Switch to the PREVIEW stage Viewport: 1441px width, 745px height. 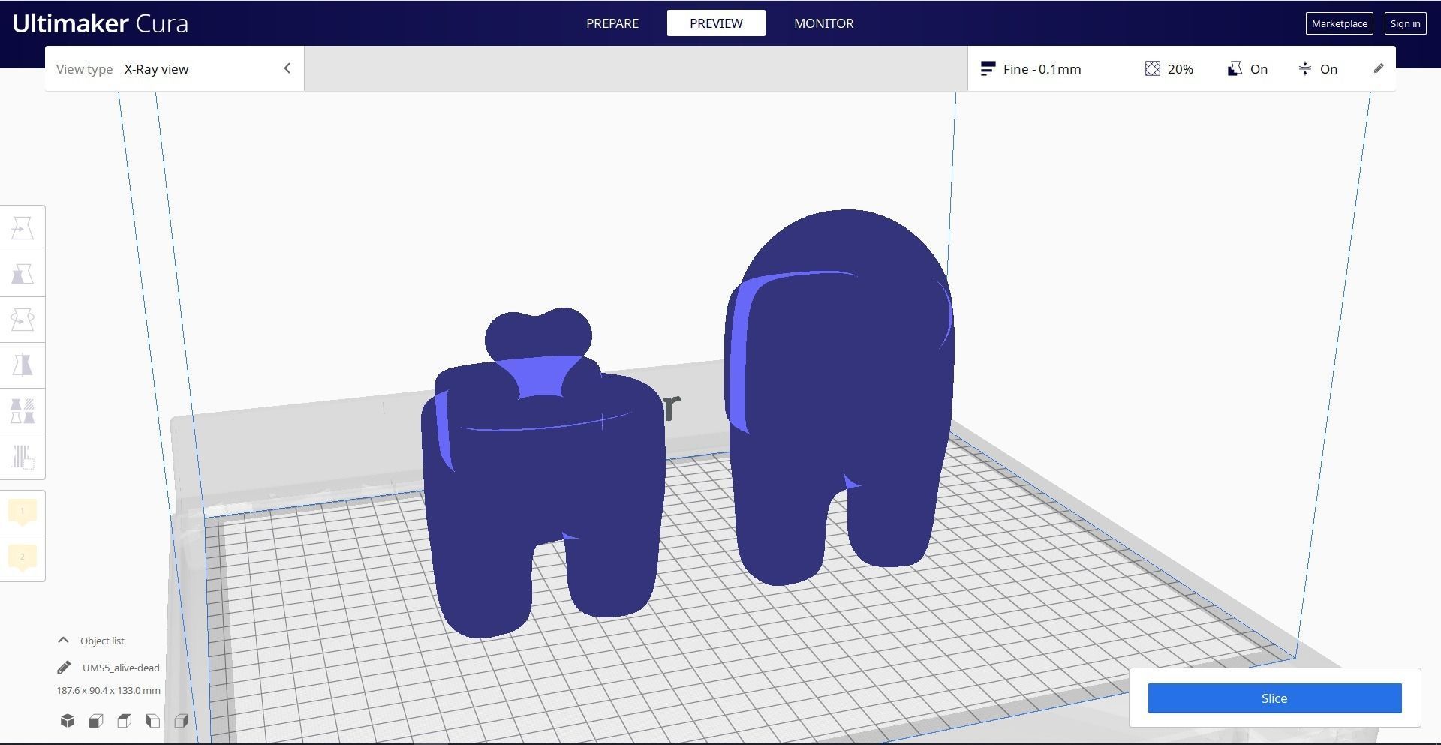pyautogui.click(x=716, y=23)
